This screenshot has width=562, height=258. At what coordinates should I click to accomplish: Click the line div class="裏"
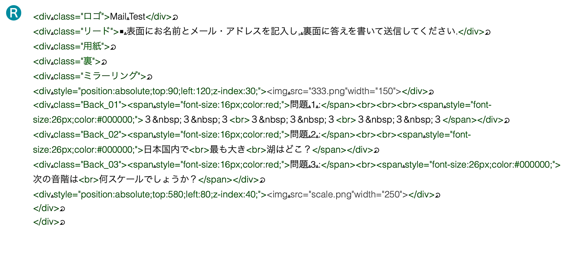(70, 61)
